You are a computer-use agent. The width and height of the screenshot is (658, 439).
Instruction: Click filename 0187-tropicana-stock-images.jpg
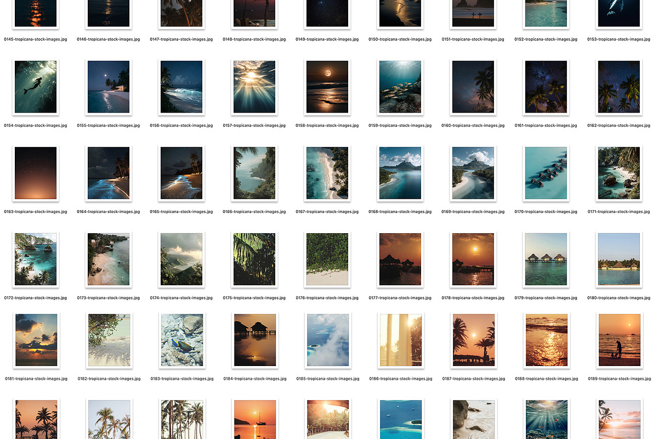click(x=473, y=379)
